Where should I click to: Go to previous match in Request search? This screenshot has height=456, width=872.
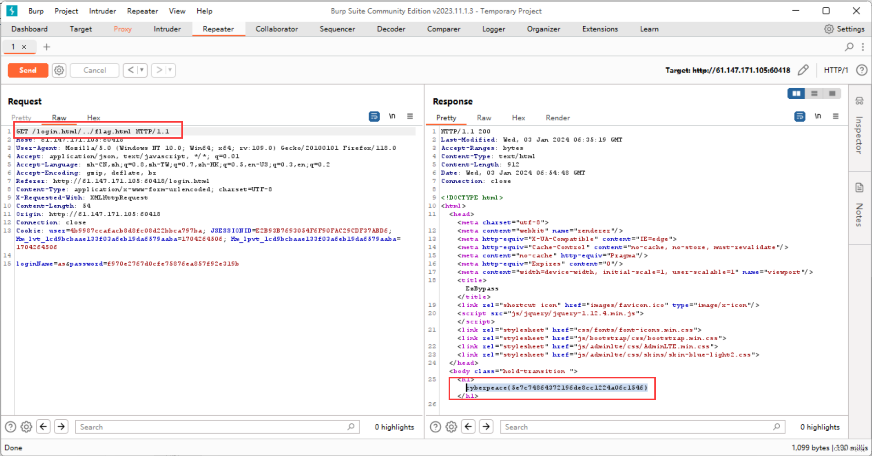[44, 427]
